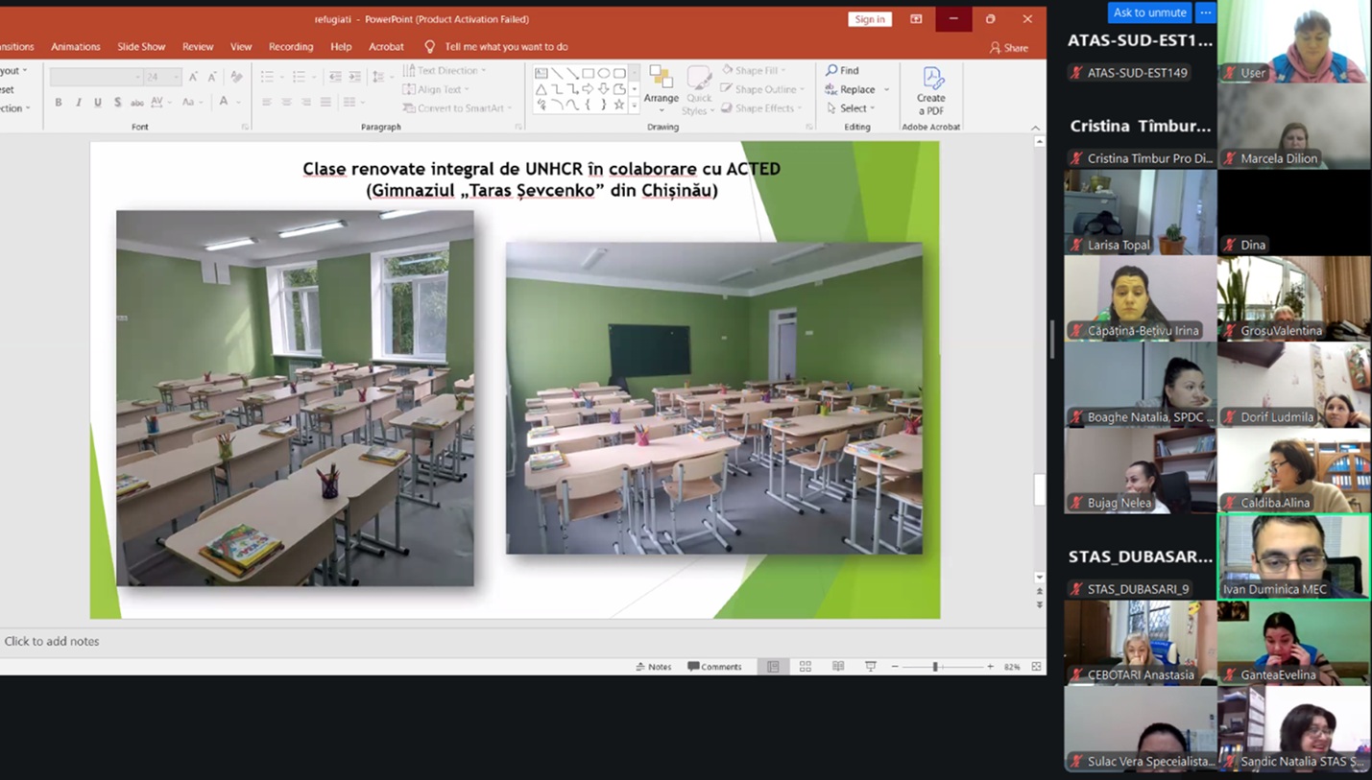Toggle the Comments pane in status bar
The width and height of the screenshot is (1372, 780).
coord(714,667)
